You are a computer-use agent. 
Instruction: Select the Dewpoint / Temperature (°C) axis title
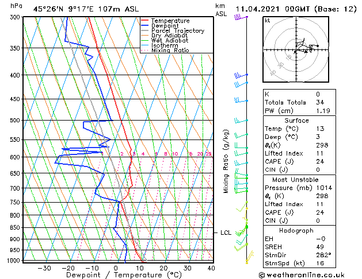124,275
